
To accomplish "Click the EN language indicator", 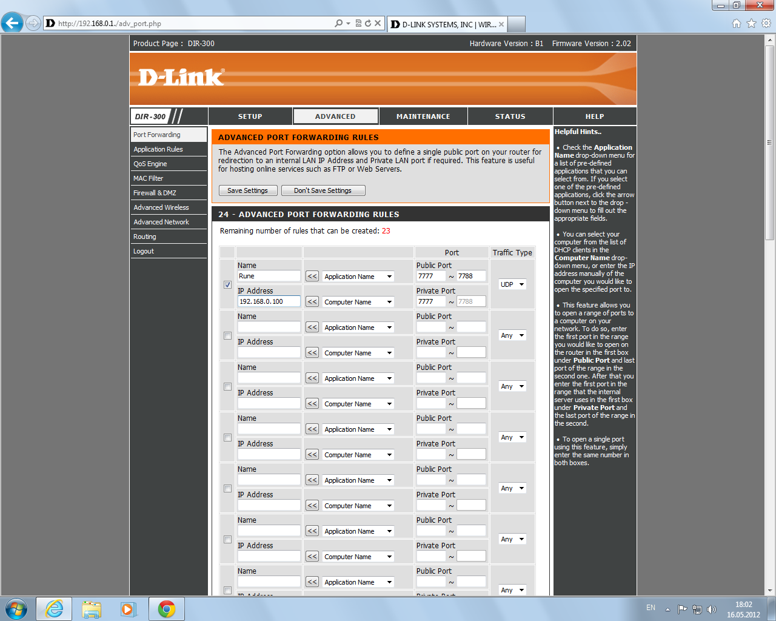I will [651, 608].
